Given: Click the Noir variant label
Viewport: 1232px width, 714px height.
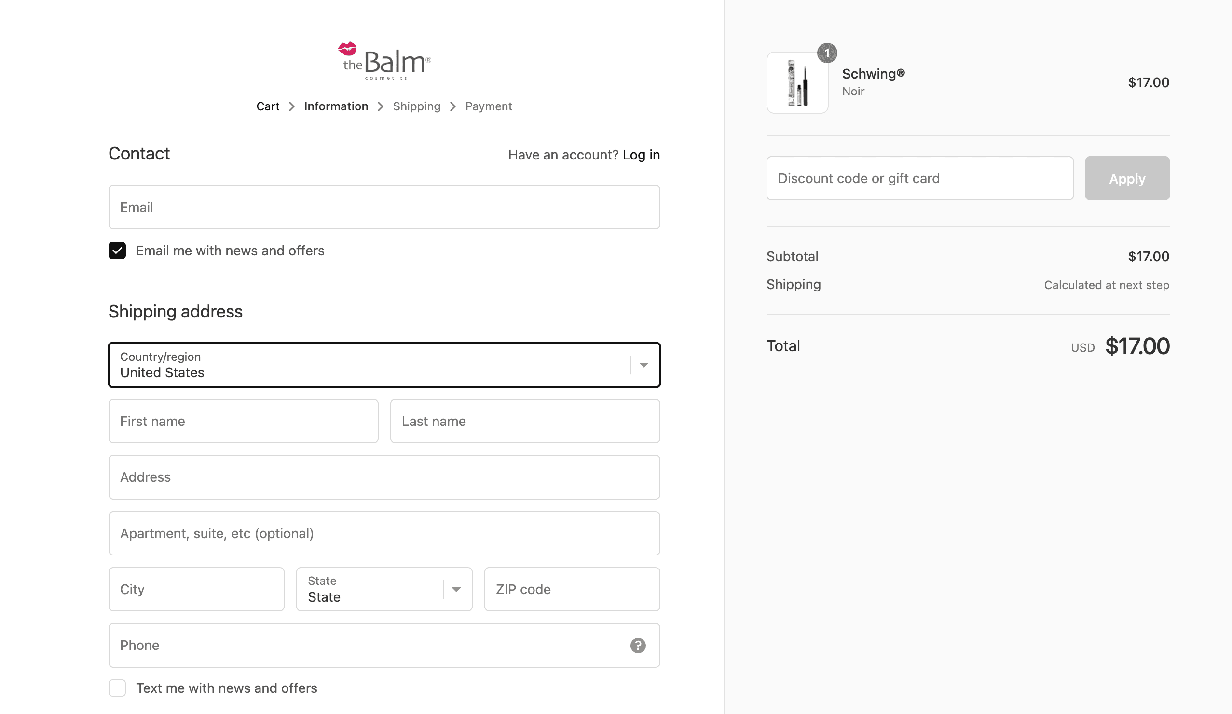Looking at the screenshot, I should pyautogui.click(x=853, y=92).
